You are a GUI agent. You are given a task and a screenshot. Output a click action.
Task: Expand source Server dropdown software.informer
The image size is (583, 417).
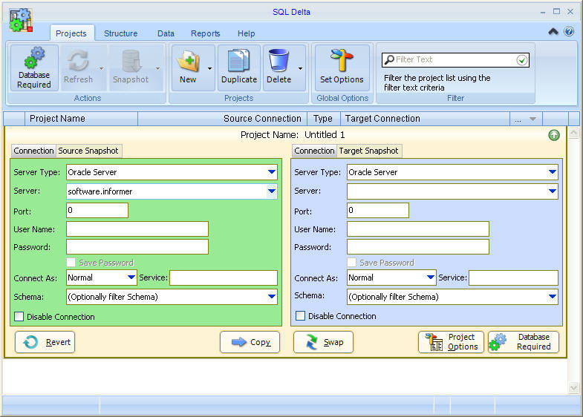tap(271, 191)
